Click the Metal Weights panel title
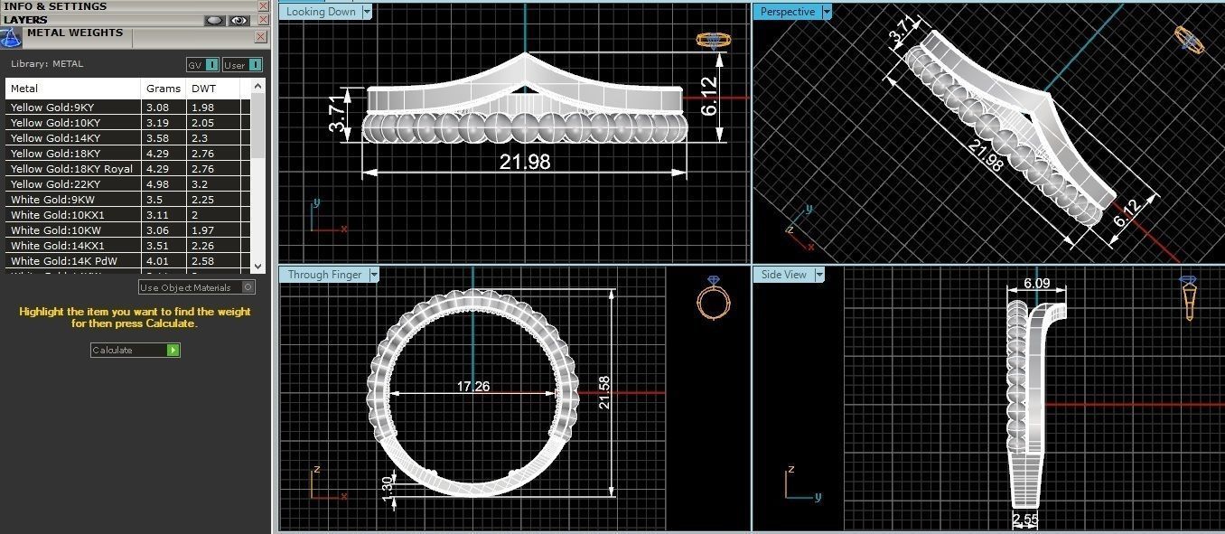 (75, 33)
